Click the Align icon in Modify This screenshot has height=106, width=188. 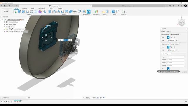(79, 11)
